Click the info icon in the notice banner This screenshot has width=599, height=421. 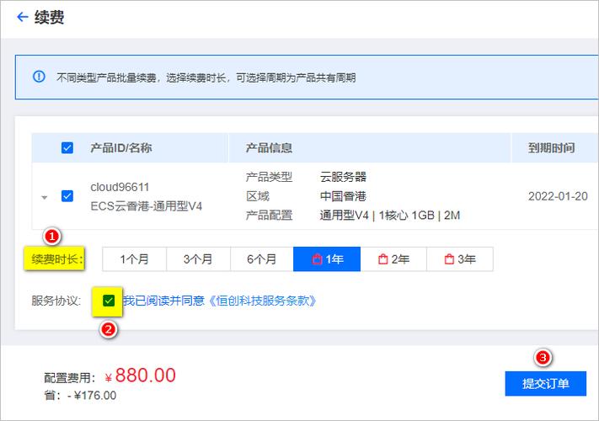[39, 77]
